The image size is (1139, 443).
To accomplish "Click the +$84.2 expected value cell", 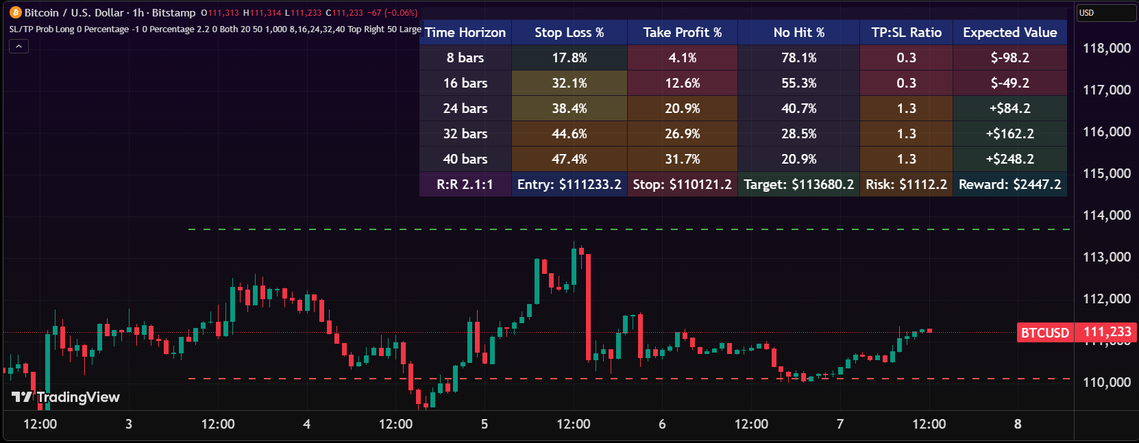I will click(x=1010, y=108).
